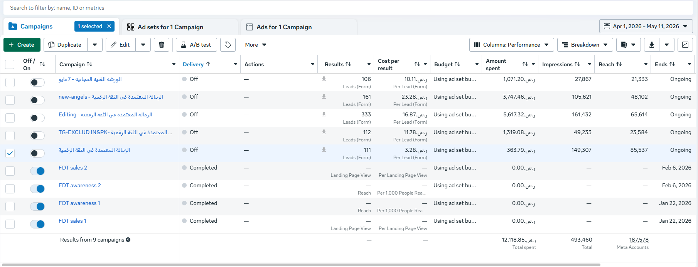Open Delivery column options caret
The height and width of the screenshot is (267, 698).
click(236, 64)
